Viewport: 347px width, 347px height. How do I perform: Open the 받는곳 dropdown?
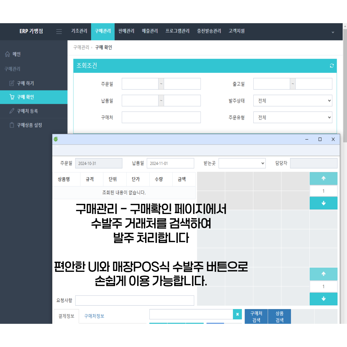point(242,163)
